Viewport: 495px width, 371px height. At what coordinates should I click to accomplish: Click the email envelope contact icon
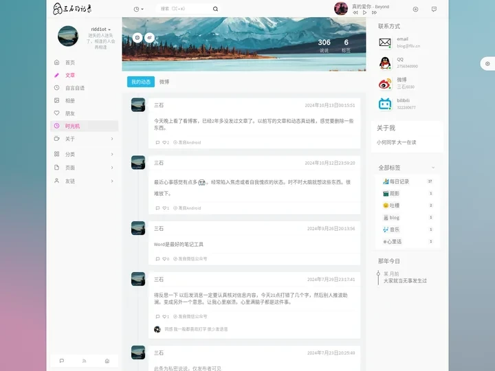coord(385,43)
